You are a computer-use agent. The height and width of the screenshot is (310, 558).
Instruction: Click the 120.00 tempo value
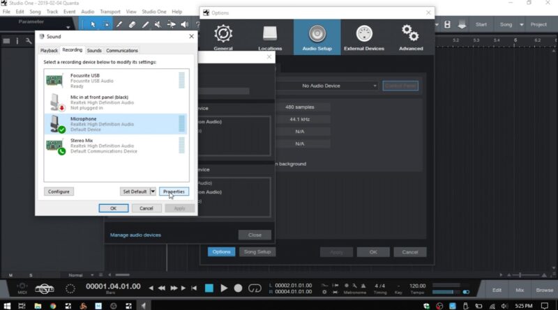point(417,286)
